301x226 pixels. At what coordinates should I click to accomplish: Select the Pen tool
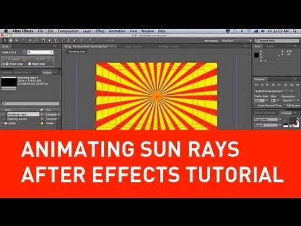click(50, 40)
